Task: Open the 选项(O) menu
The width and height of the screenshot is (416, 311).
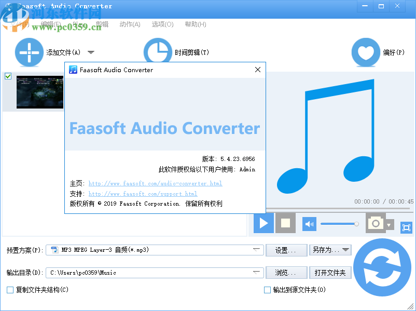Action: tap(162, 24)
